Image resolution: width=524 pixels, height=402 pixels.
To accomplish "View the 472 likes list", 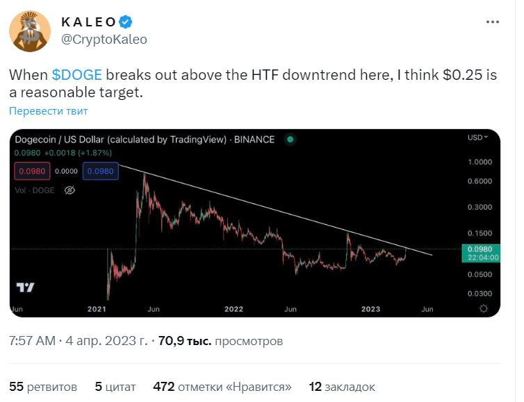I will [x=222, y=386].
